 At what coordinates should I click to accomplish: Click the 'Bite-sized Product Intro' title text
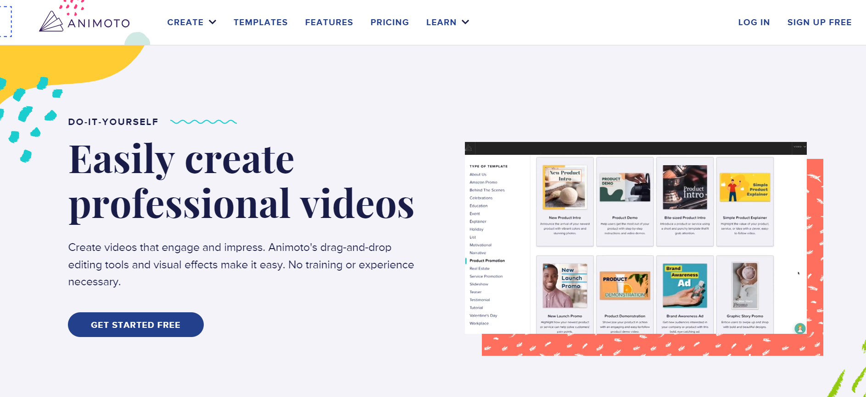pos(685,218)
